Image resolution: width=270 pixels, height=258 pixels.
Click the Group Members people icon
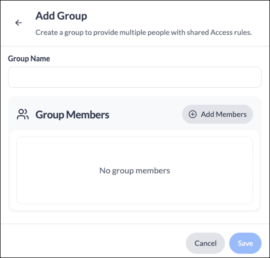coord(23,114)
